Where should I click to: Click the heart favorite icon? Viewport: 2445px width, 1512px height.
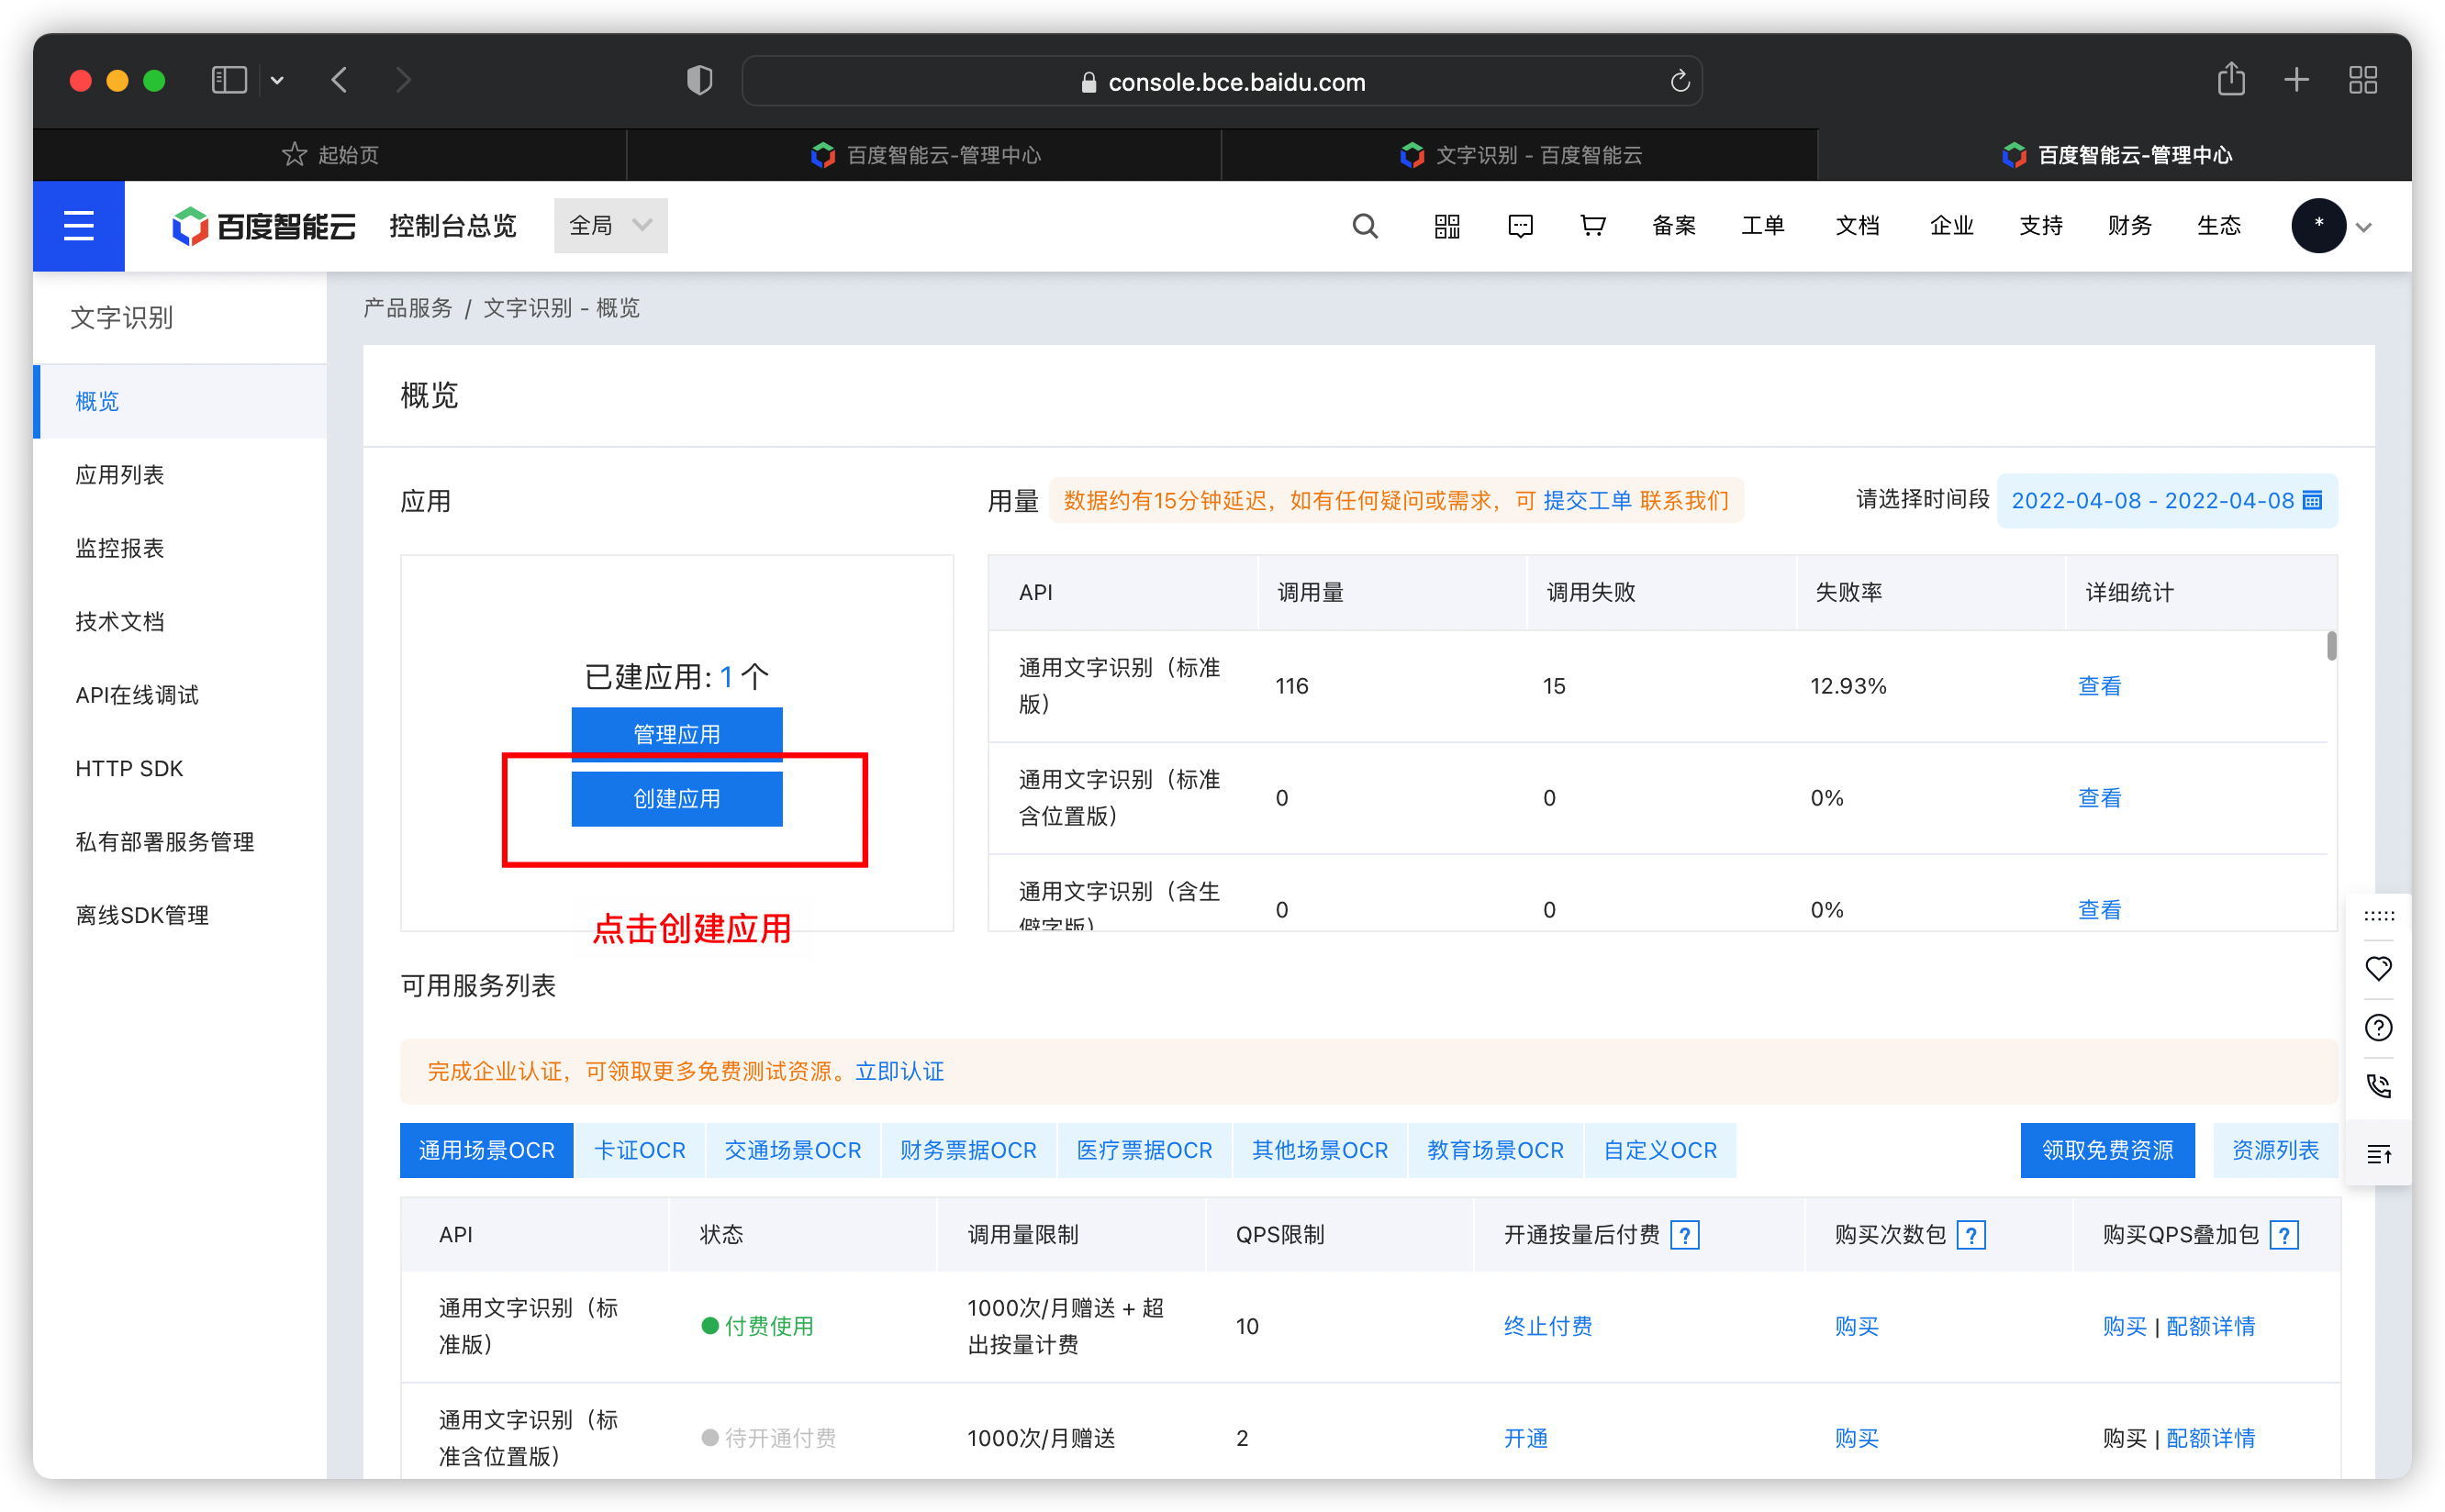coord(2378,968)
